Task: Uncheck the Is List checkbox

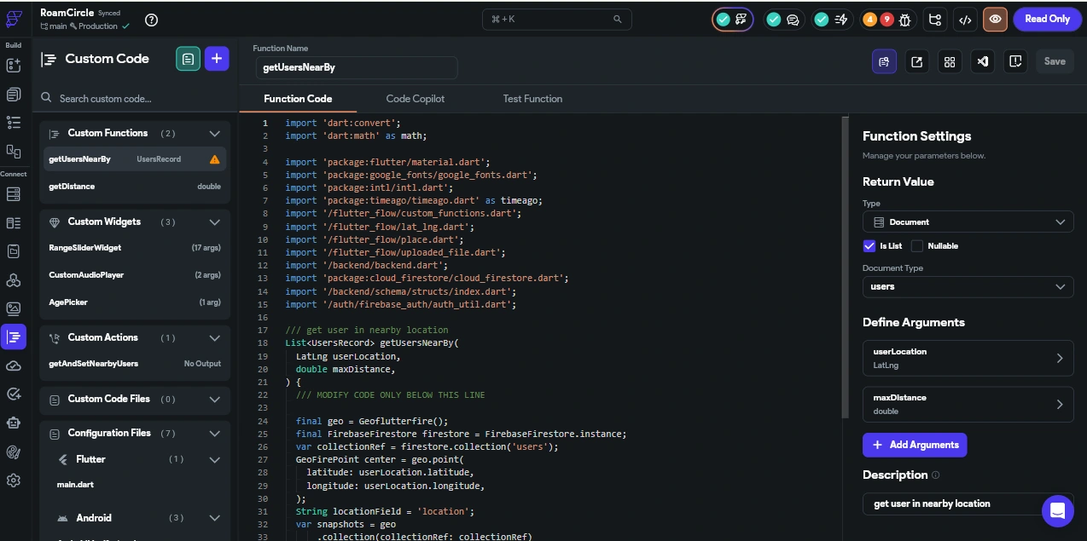Action: [869, 246]
